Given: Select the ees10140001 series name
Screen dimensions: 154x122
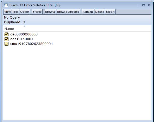Looking at the screenshot, I should pyautogui.click(x=20, y=39).
